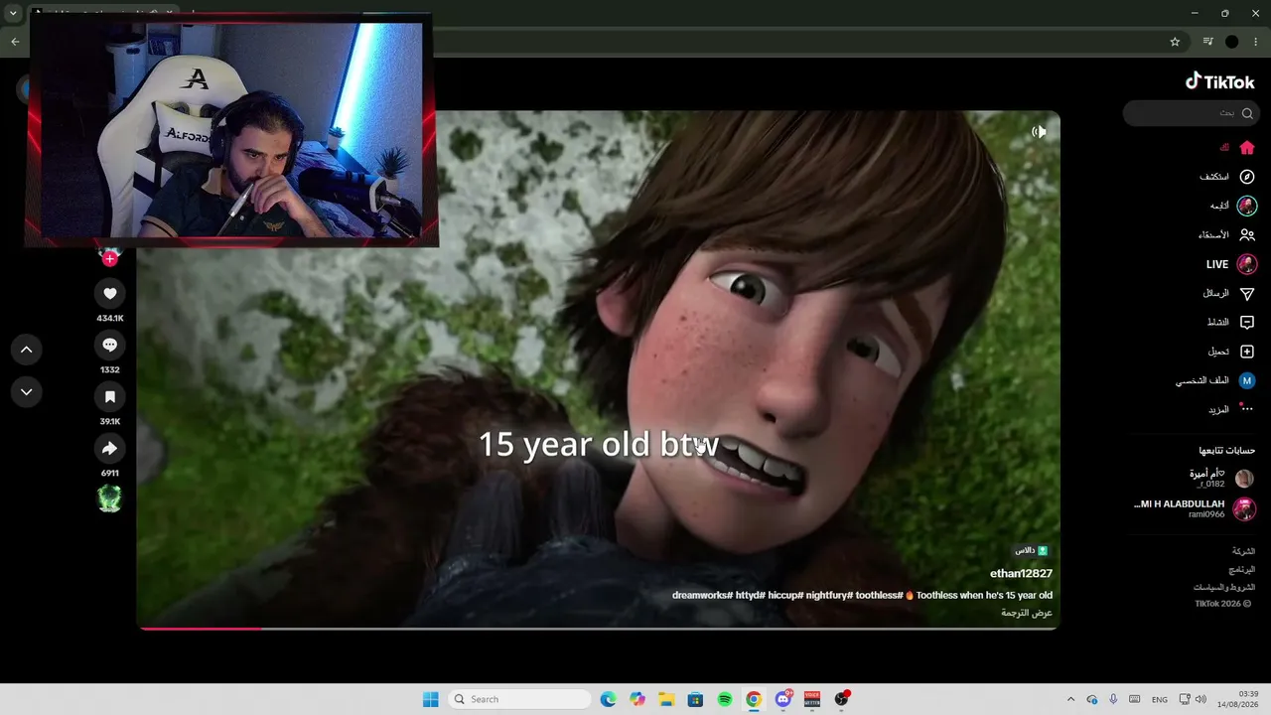Open the Friends people icon
The image size is (1271, 715).
[1247, 235]
